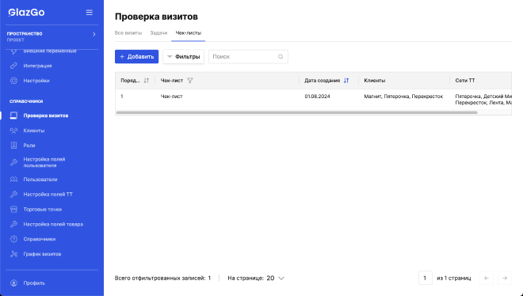
Task: Collapse sidebar using hamburger menu icon
Action: pos(89,13)
